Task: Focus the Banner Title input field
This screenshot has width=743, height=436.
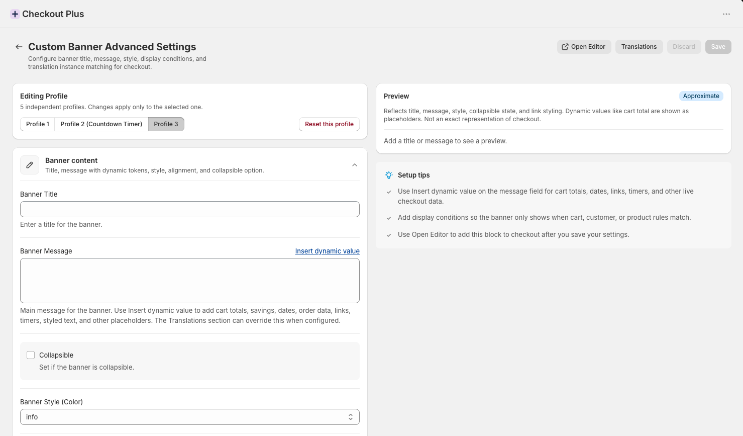Action: (x=190, y=209)
